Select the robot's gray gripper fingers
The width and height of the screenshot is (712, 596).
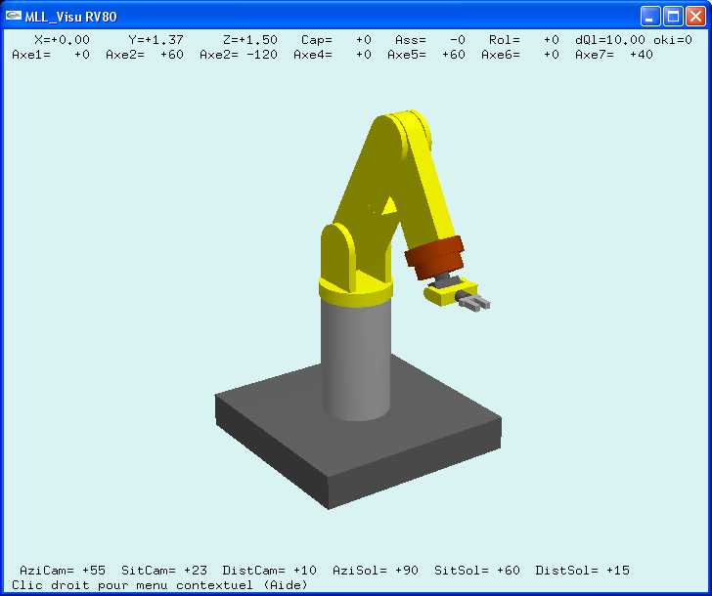(472, 303)
